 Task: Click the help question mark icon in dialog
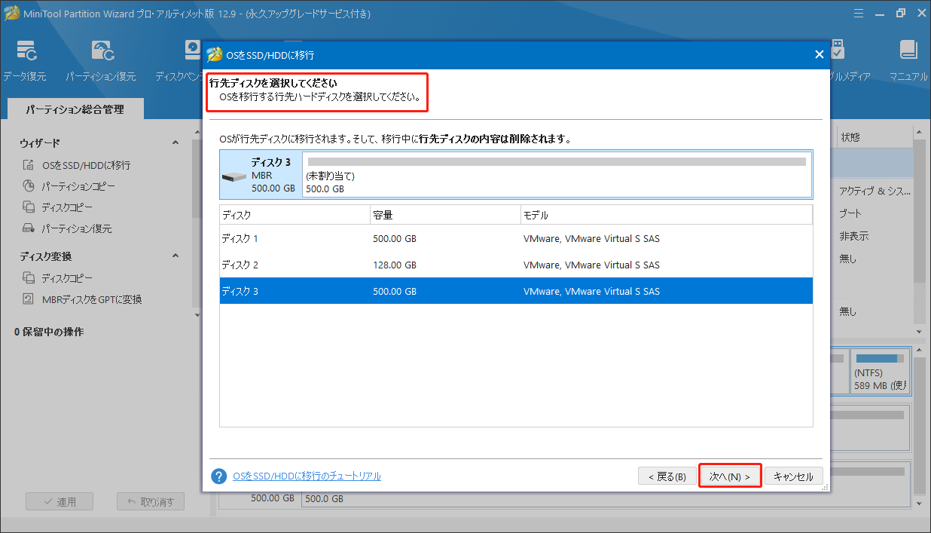click(x=219, y=476)
